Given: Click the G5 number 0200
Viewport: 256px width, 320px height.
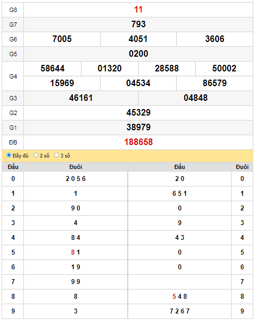Looking at the screenshot, I should 139,53.
